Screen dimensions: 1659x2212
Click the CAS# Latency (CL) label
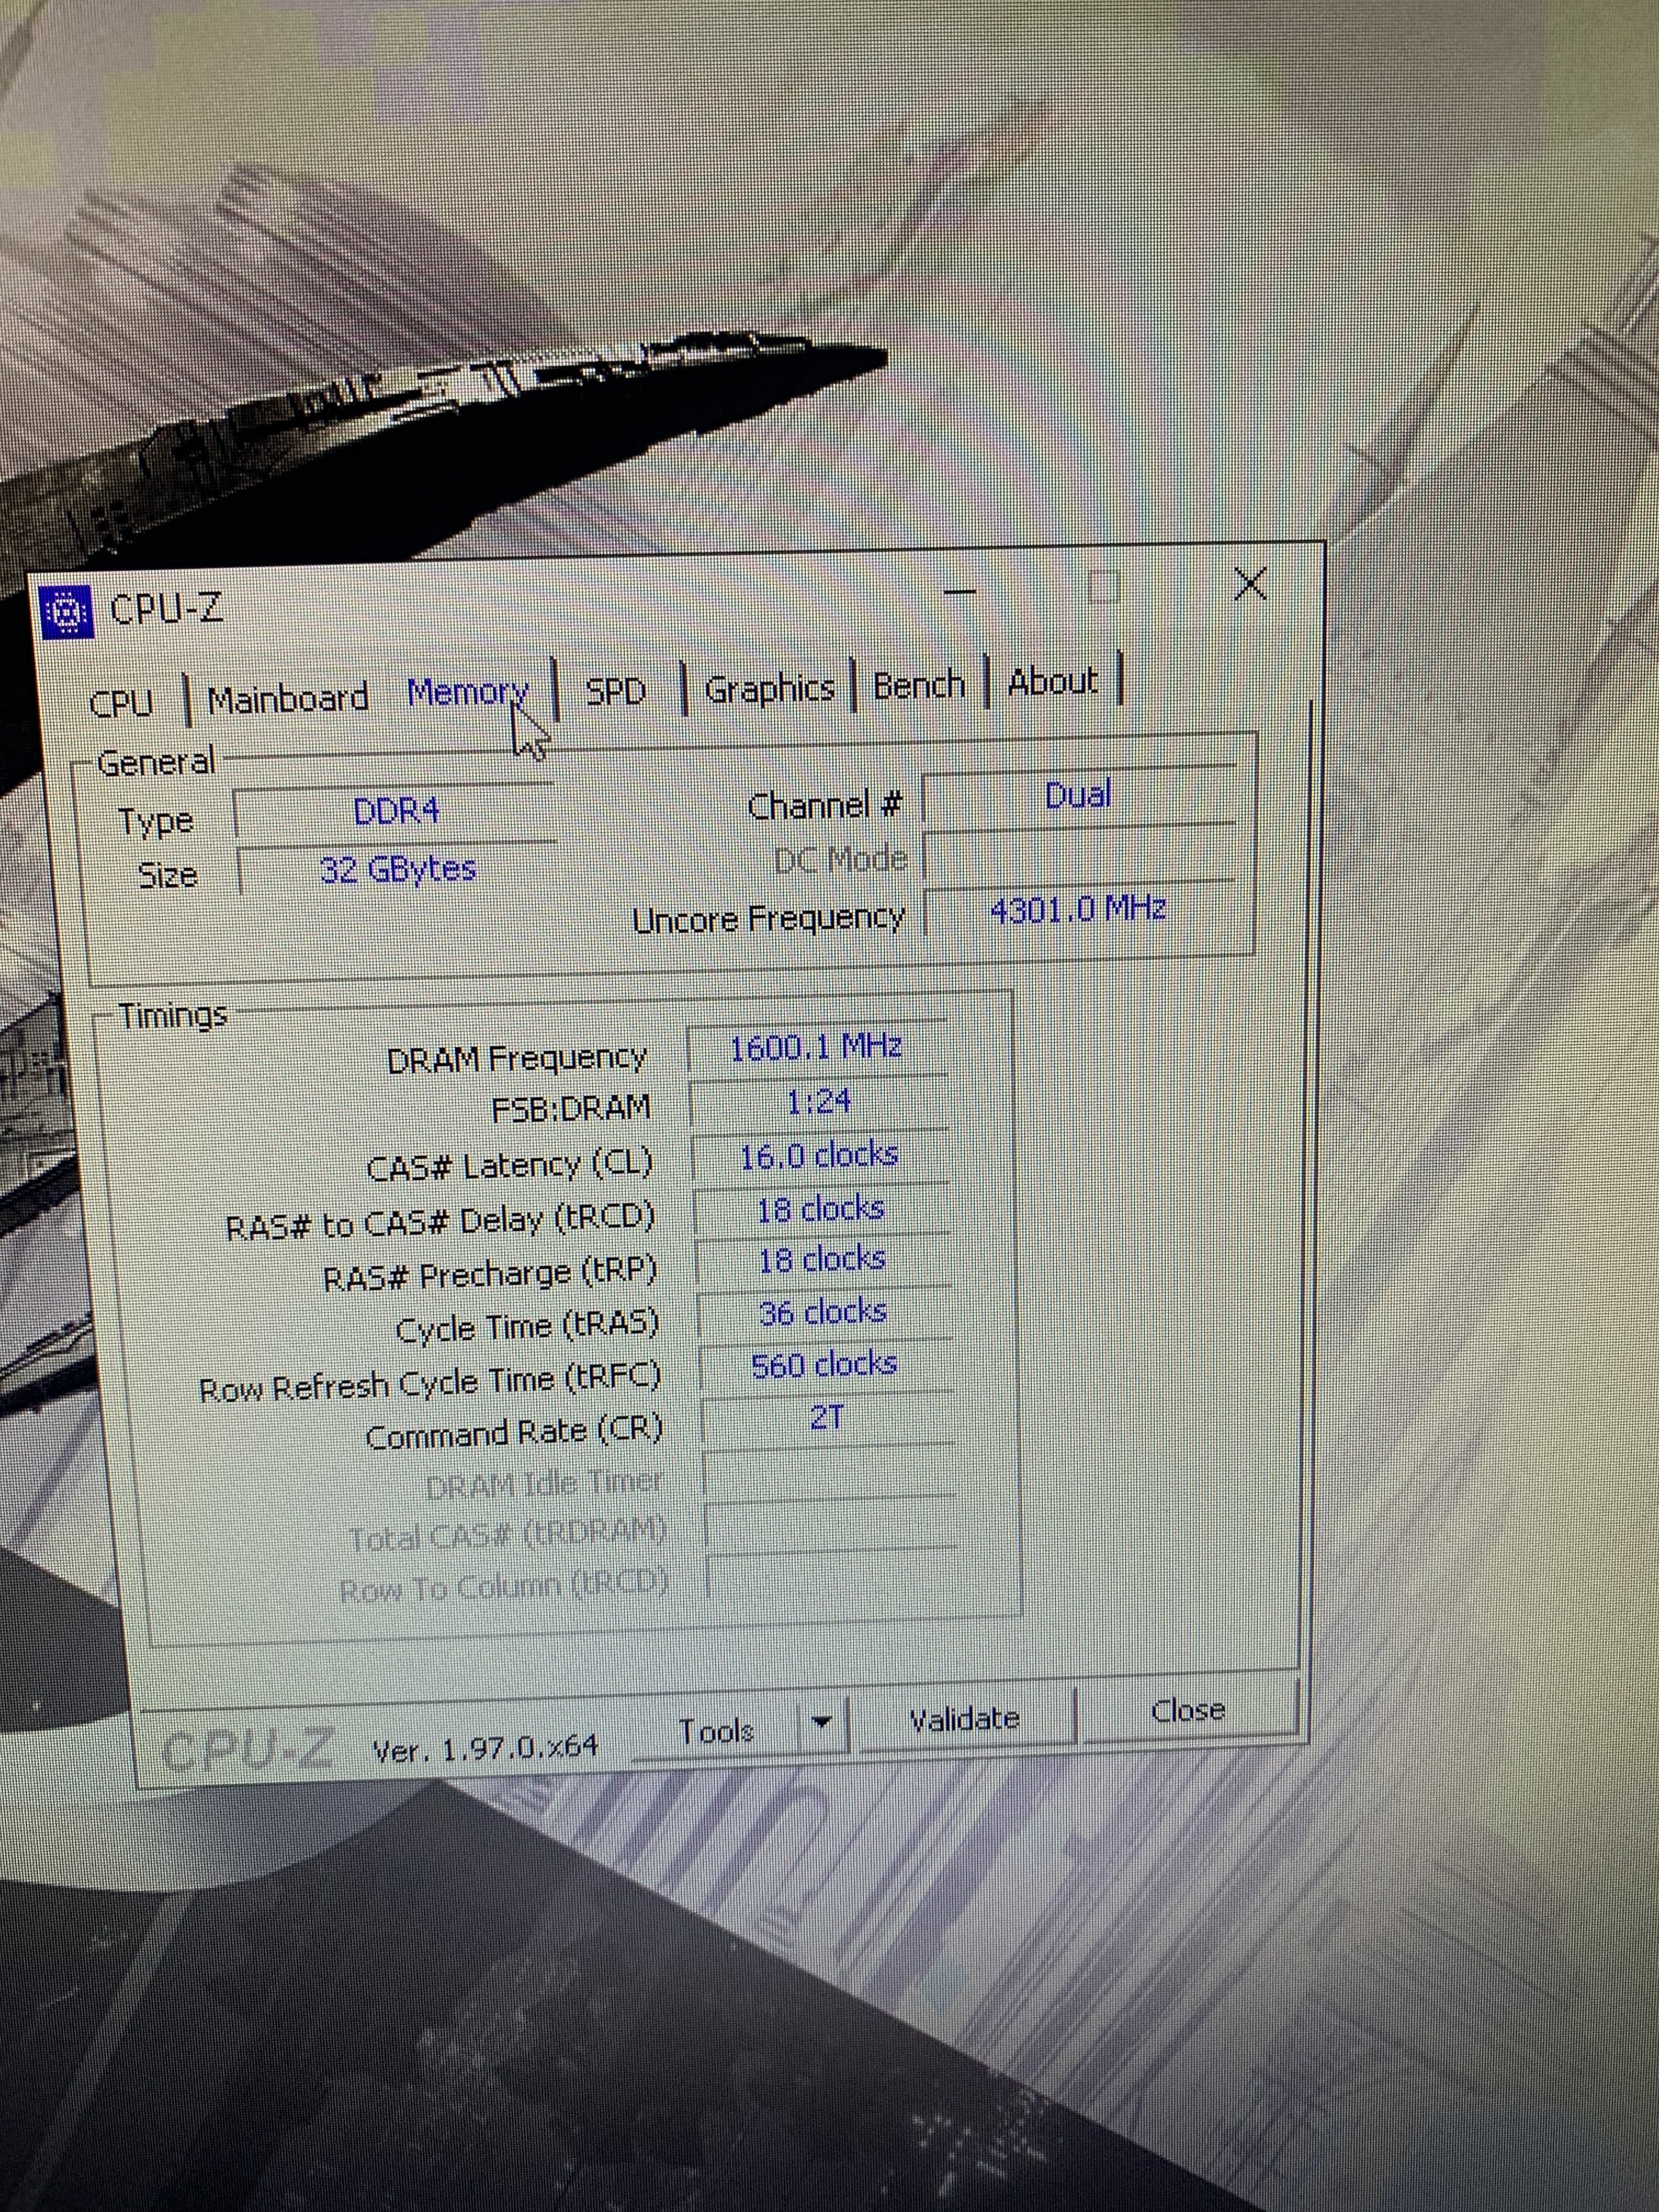[510, 1166]
